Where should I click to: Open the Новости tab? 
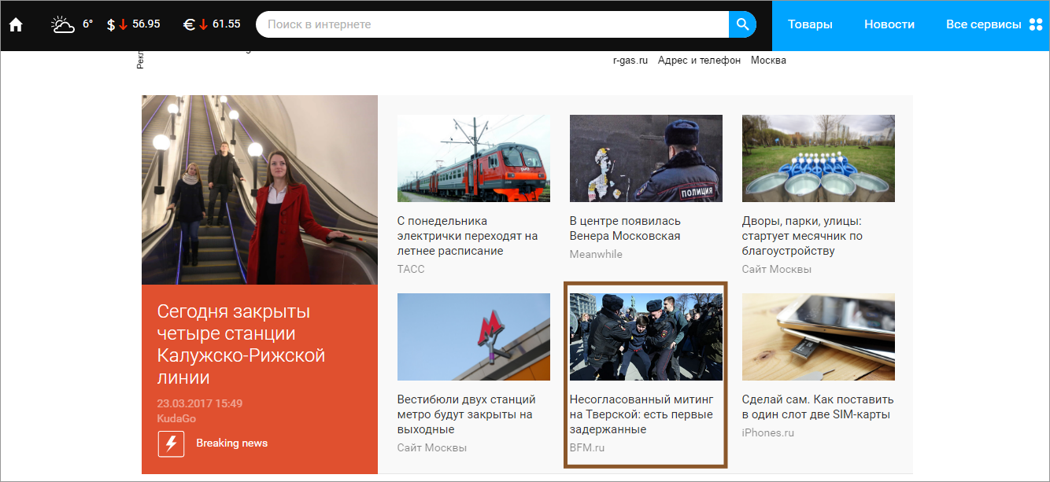[889, 24]
